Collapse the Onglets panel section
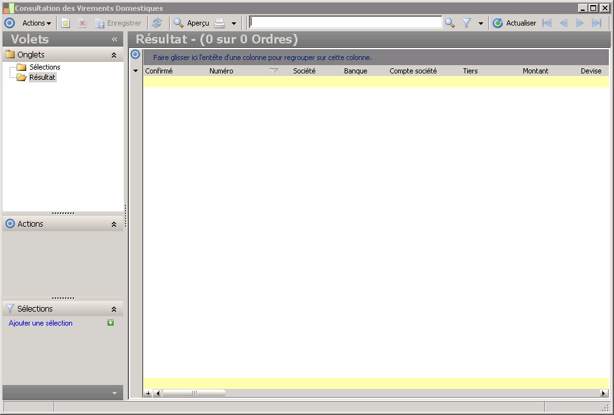This screenshot has width=614, height=415. tap(114, 55)
